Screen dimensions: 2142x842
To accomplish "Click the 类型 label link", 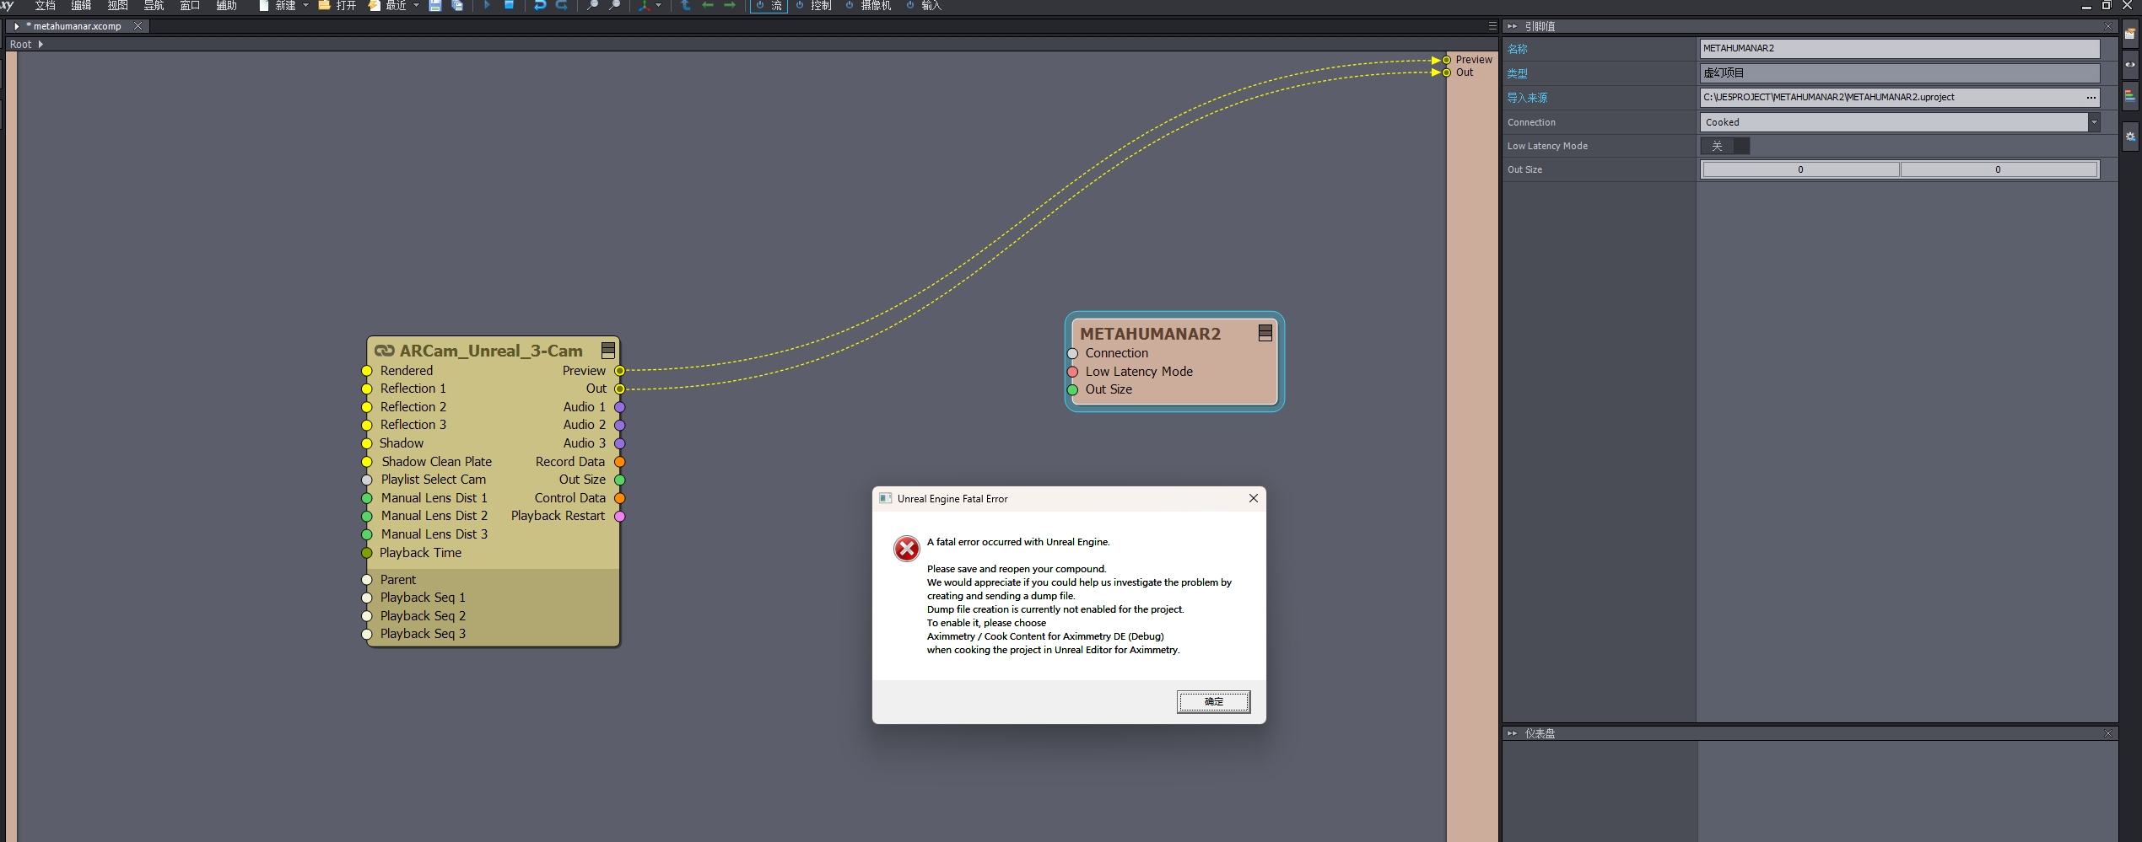I will coord(1517,73).
